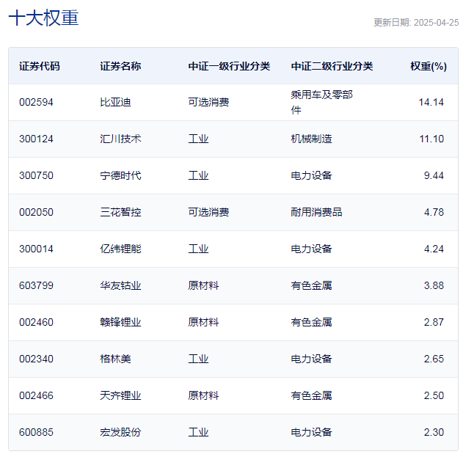
Task: Open the 格林美 security name
Action: tap(115, 359)
